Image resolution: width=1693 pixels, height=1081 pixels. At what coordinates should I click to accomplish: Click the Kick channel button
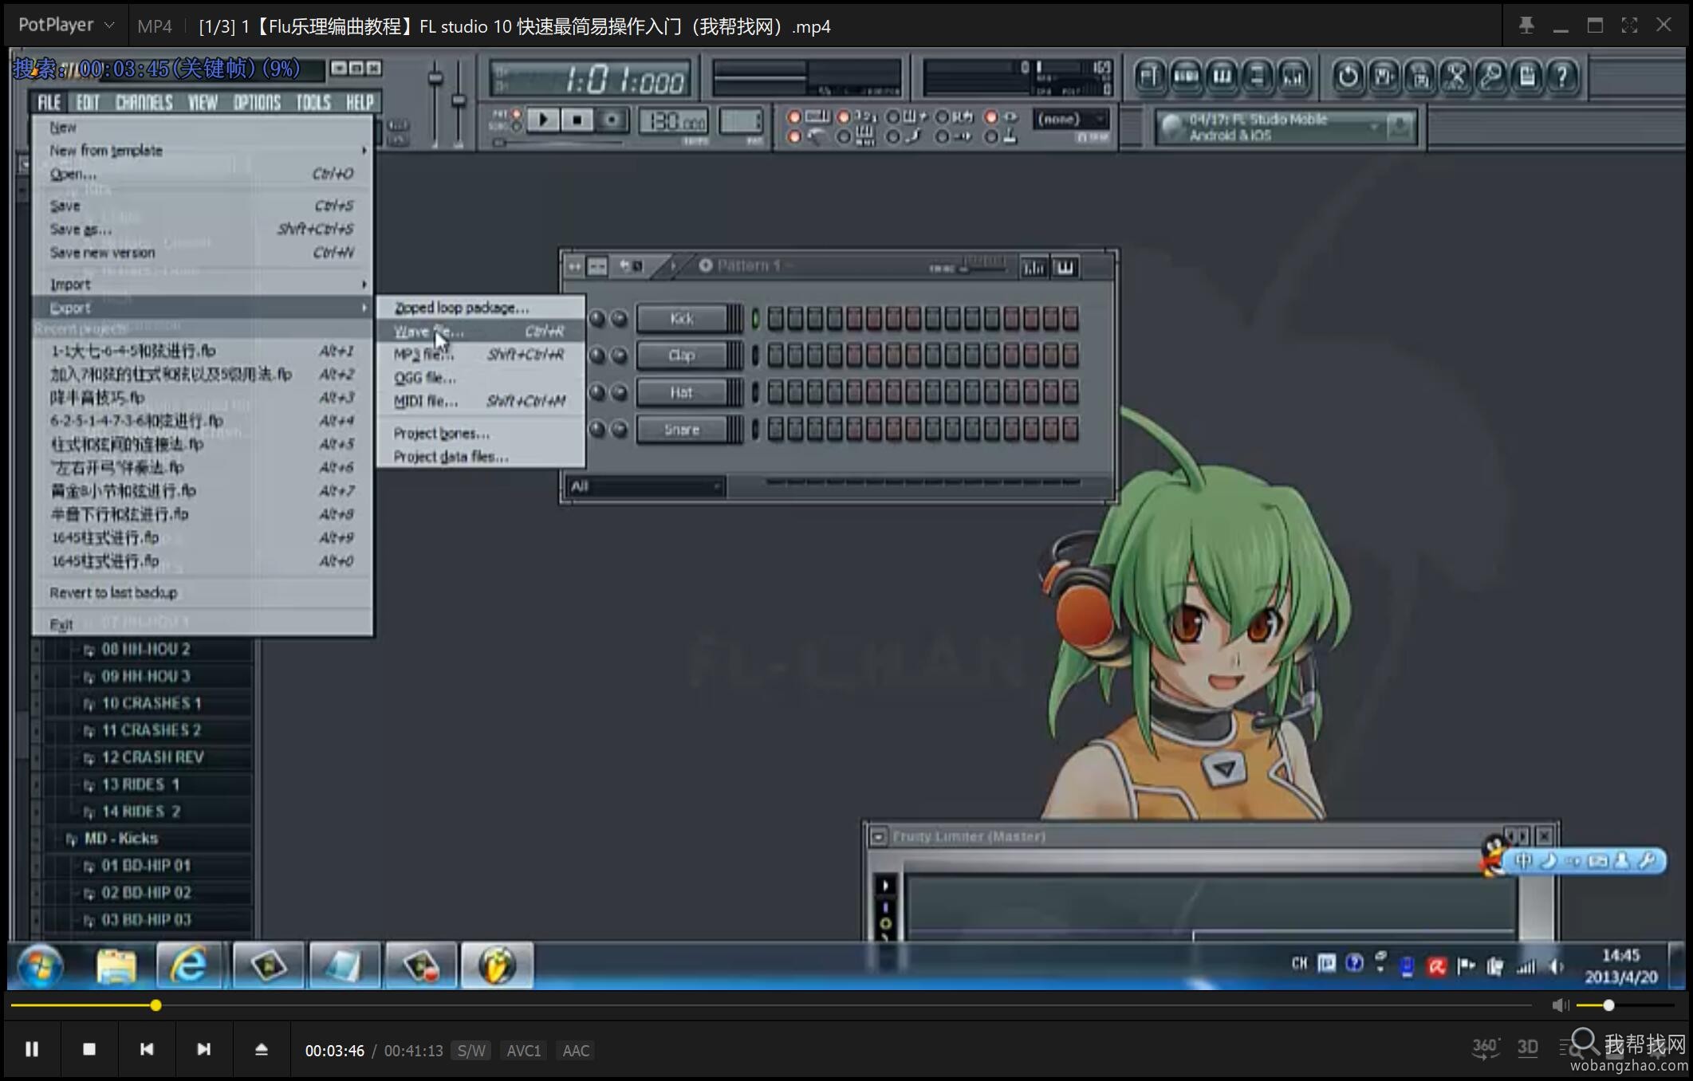(x=682, y=319)
